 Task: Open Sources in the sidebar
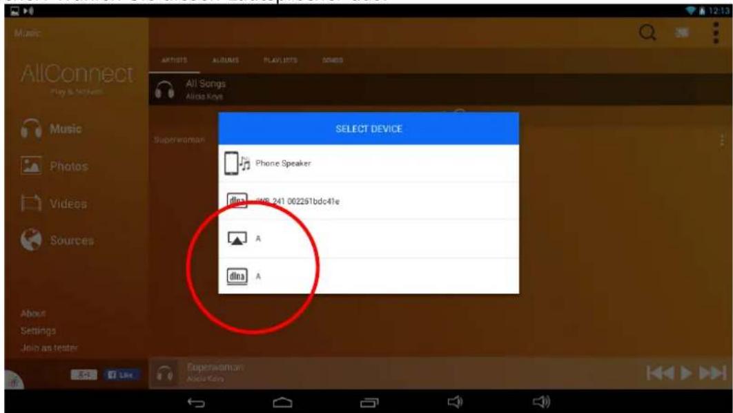pyautogui.click(x=57, y=240)
